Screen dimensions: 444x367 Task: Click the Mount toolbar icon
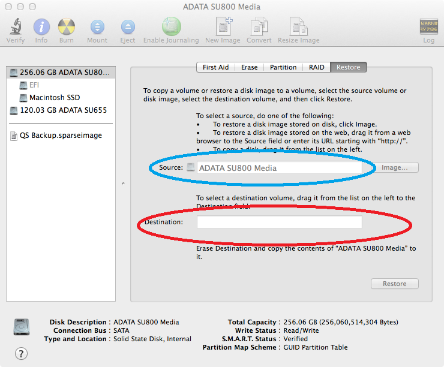point(97,27)
